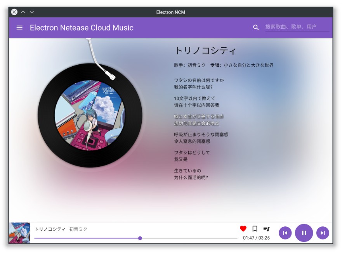Click the highlighted lyric 嘘と本当が交差する地点

[199, 116]
